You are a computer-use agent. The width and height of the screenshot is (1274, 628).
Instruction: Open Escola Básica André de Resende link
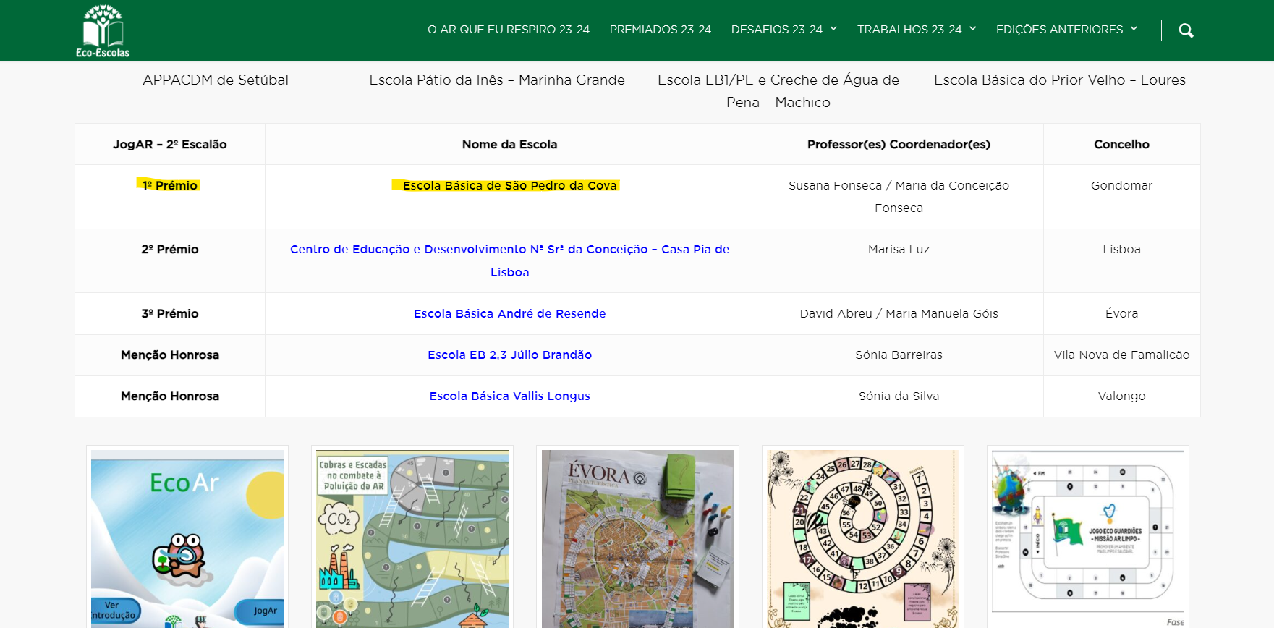509,314
